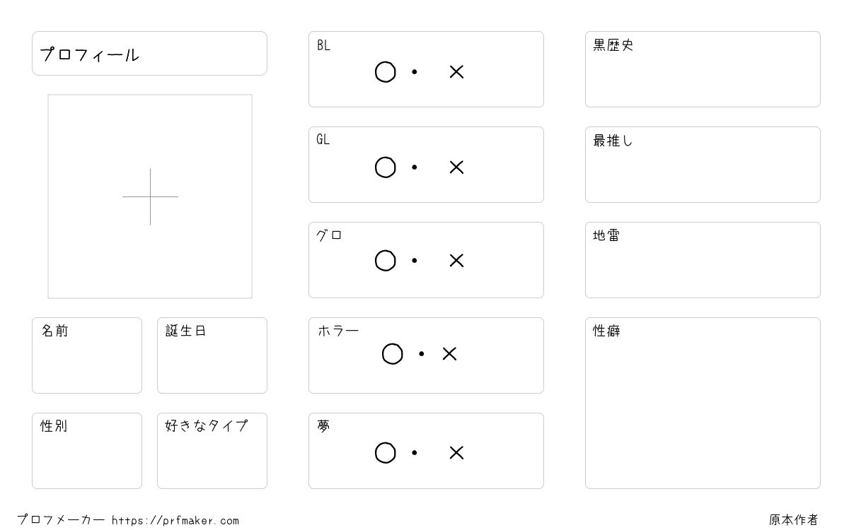The image size is (849, 530).
Task: Mark X for グロ
Action: click(x=456, y=261)
